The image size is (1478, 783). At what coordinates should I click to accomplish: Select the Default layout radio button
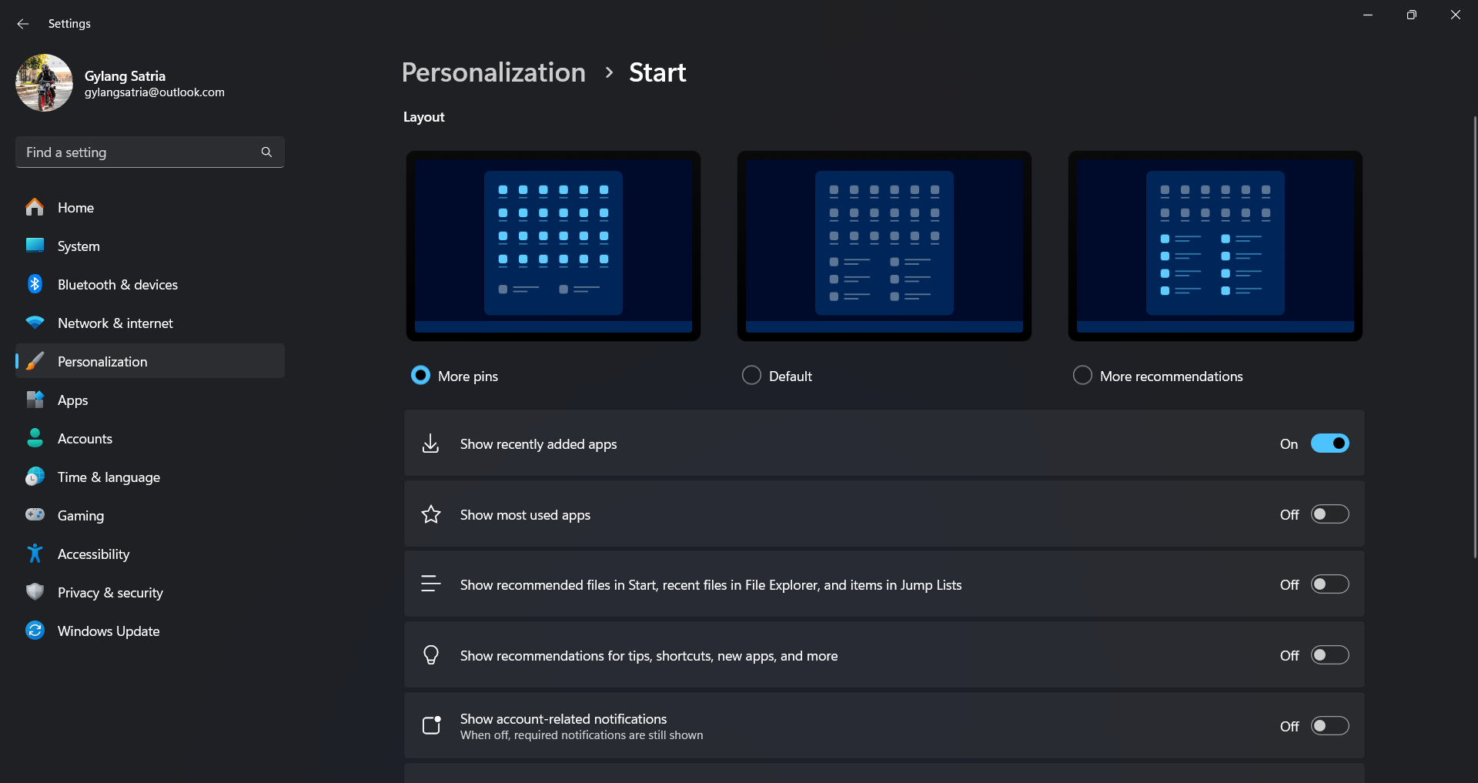tap(751, 376)
